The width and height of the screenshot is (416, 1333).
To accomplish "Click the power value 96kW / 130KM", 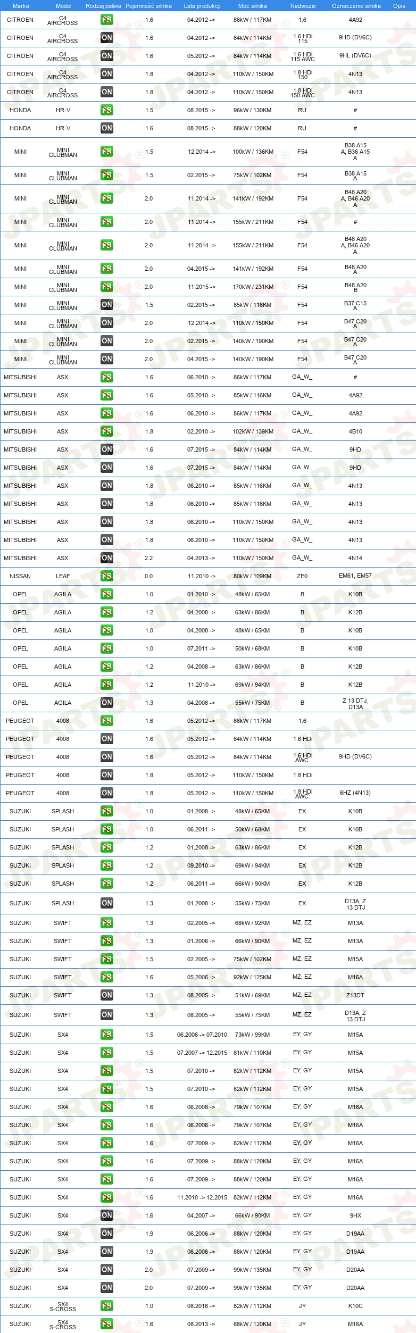I will click(x=252, y=110).
